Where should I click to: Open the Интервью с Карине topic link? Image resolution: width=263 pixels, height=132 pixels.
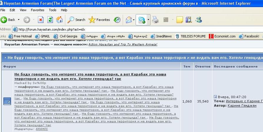(x=244, y=101)
